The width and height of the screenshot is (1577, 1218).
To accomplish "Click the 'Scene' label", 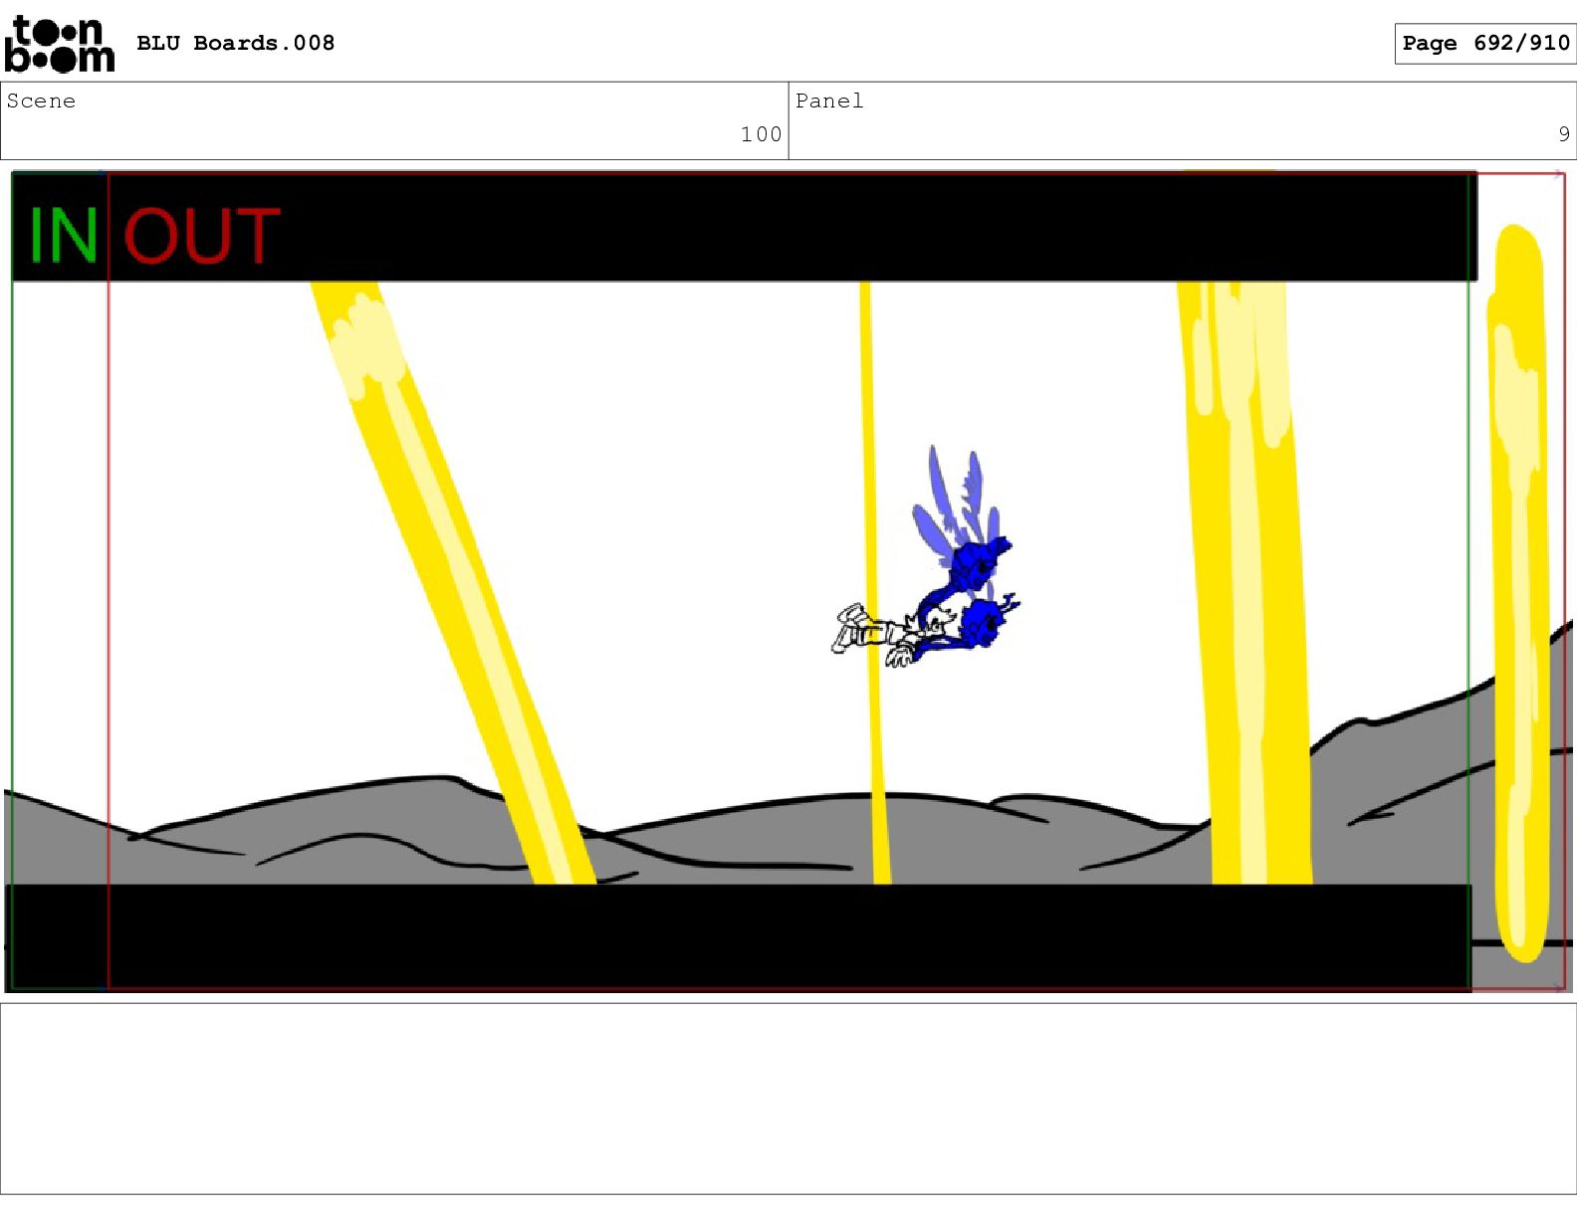I will (x=41, y=101).
